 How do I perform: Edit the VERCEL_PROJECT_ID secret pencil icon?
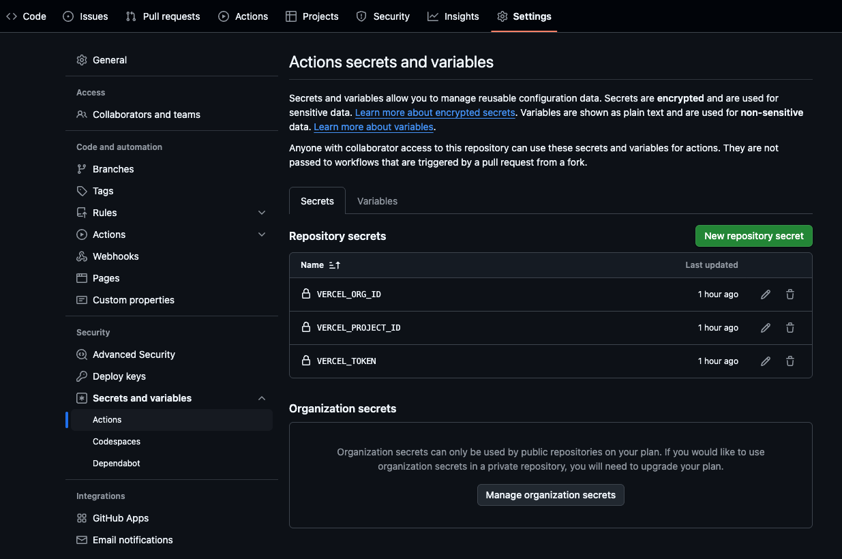tap(766, 328)
